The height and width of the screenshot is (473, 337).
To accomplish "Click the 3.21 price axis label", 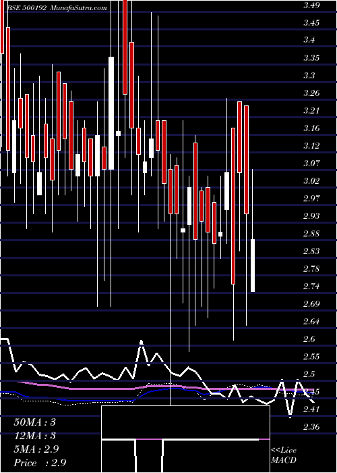I will (311, 111).
